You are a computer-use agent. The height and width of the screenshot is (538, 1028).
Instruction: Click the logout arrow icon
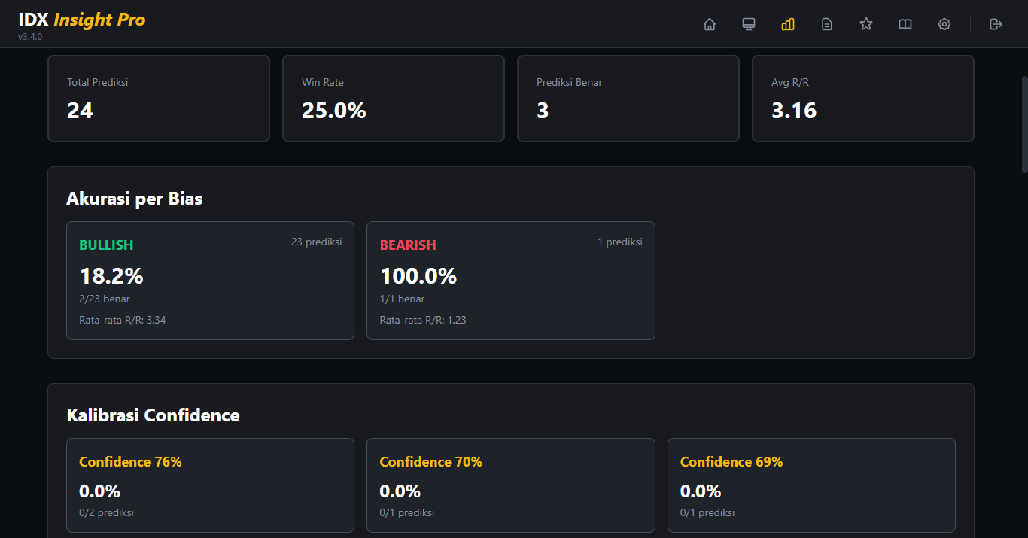(x=996, y=24)
